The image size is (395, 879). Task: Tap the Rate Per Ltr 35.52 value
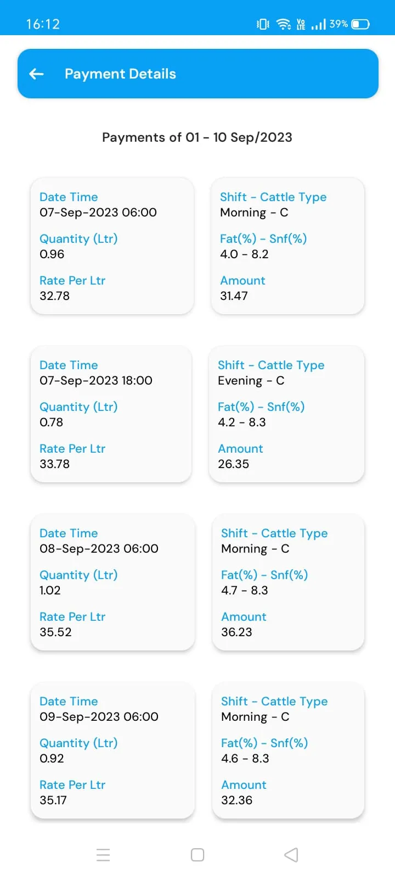click(55, 632)
